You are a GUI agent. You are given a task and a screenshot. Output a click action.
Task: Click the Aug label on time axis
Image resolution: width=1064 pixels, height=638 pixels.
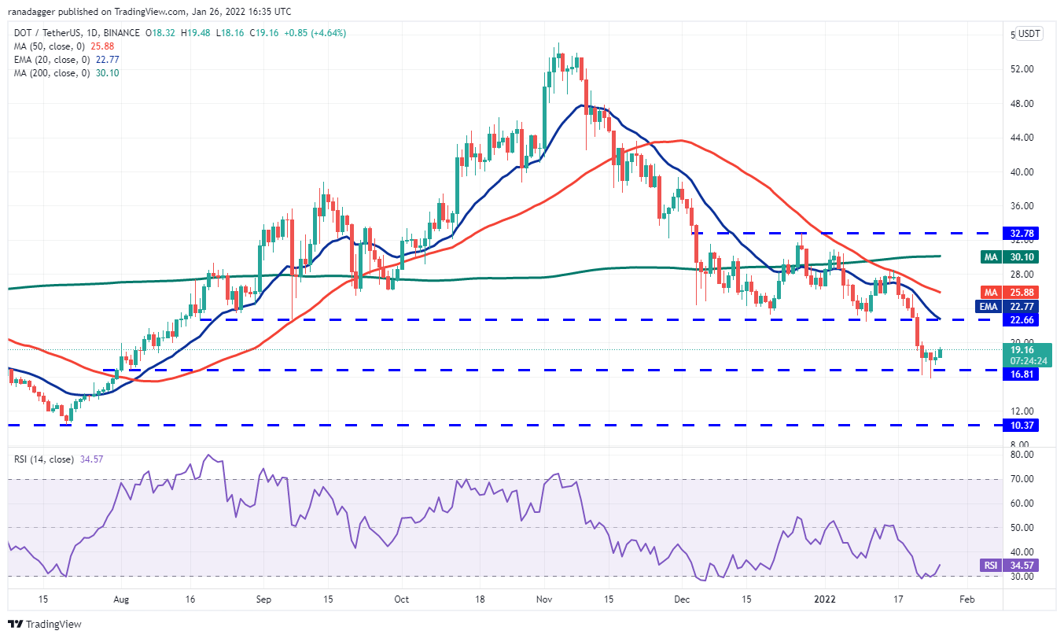121,599
